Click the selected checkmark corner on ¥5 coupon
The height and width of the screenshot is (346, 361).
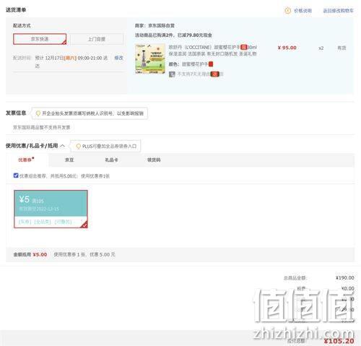84,225
